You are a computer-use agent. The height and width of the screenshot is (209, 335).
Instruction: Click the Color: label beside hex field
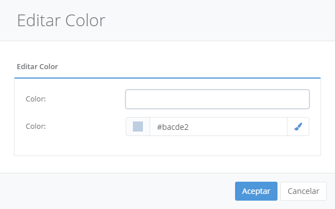pos(36,127)
